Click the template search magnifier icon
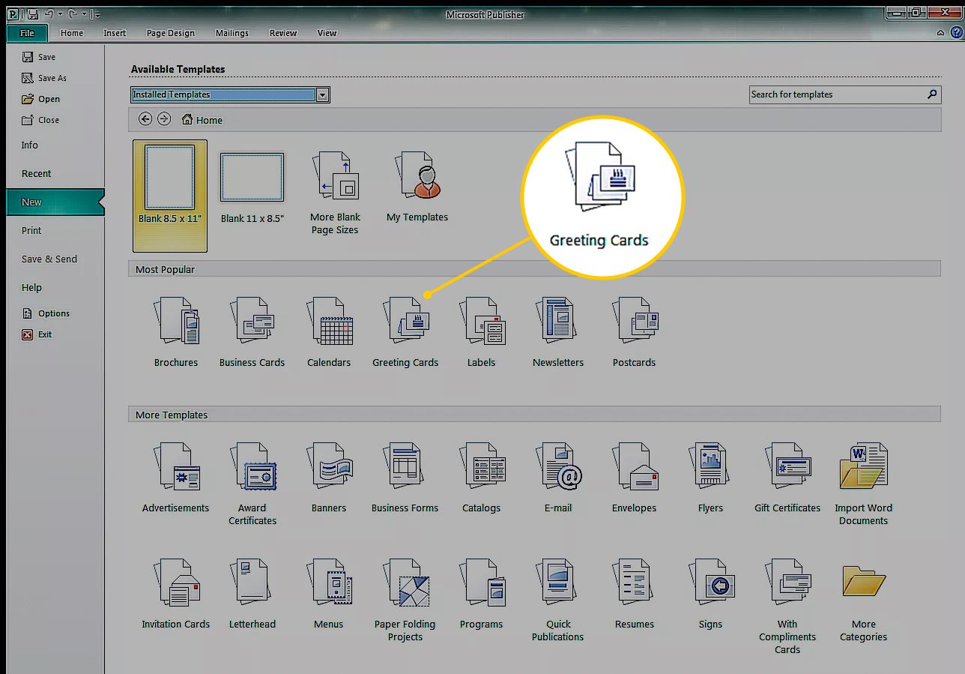This screenshot has height=674, width=965. [x=932, y=94]
